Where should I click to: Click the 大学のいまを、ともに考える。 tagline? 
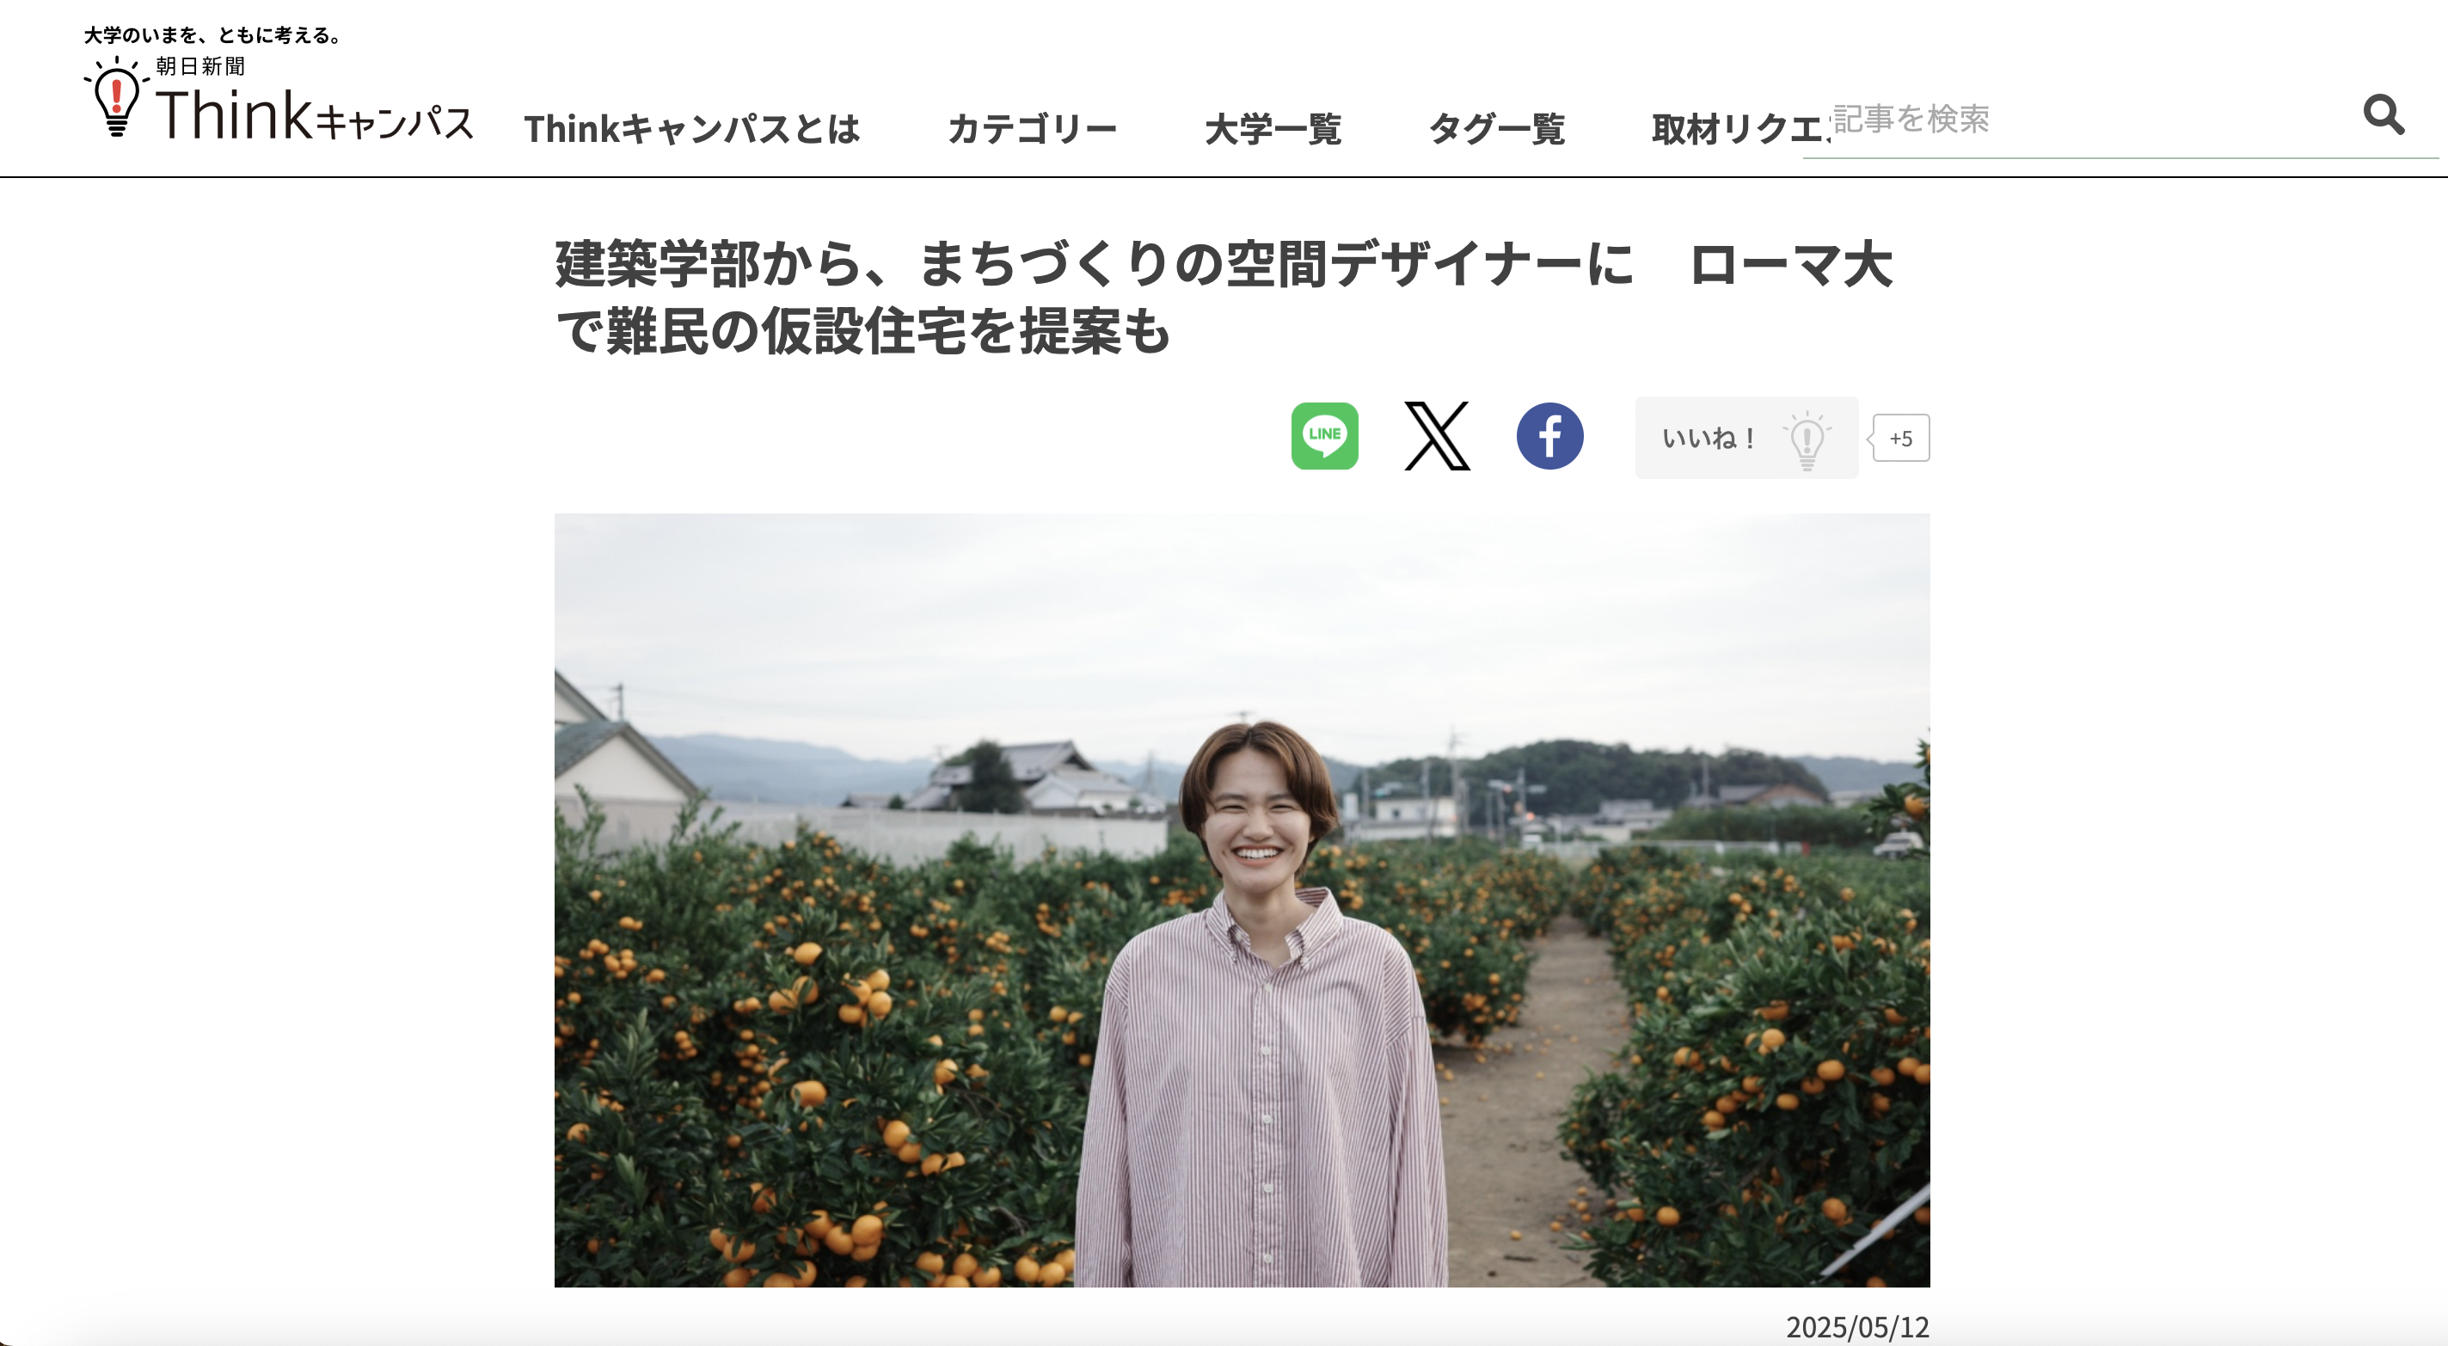(x=213, y=35)
